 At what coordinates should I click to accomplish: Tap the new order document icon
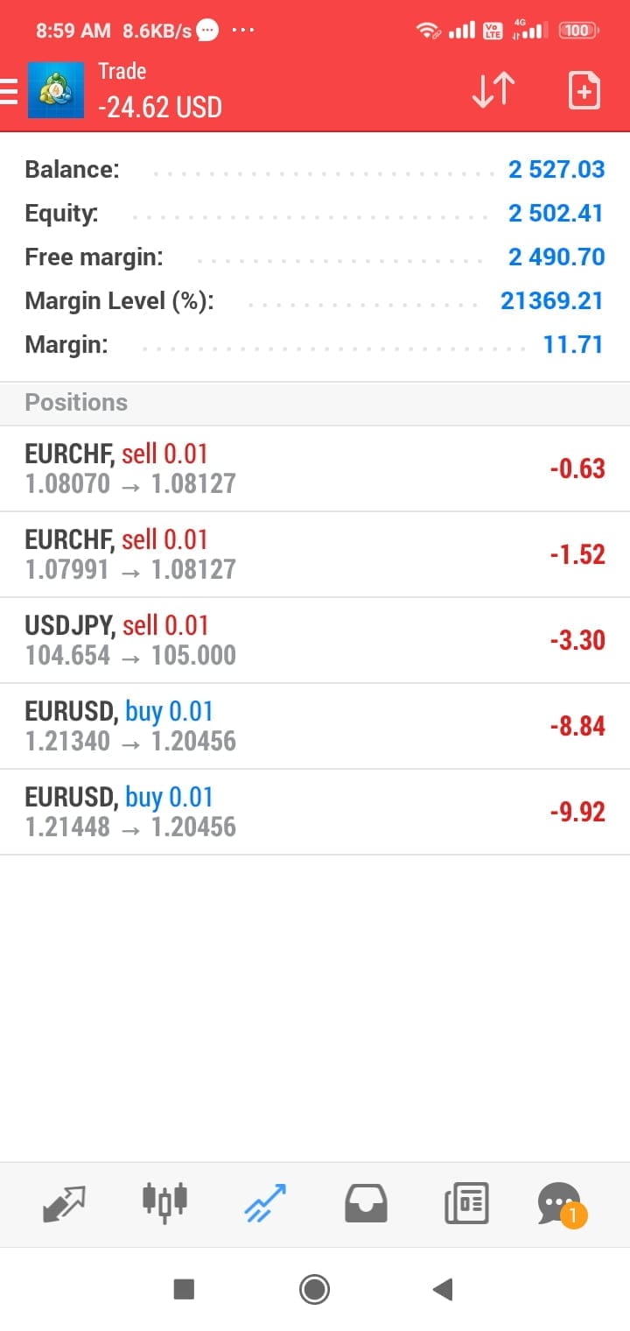[584, 91]
